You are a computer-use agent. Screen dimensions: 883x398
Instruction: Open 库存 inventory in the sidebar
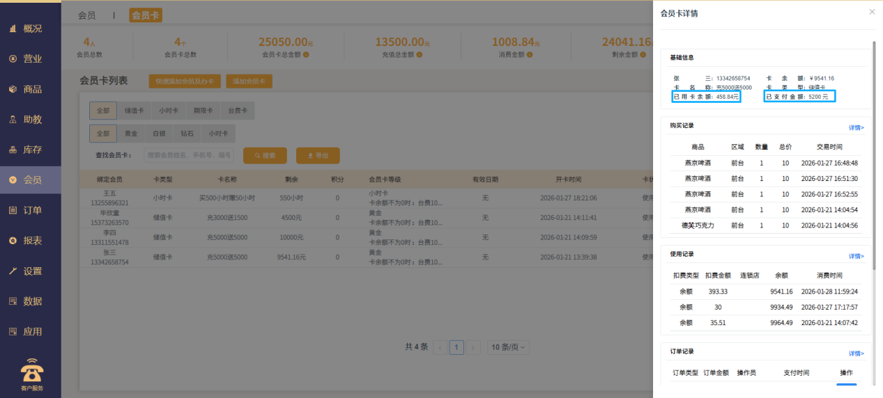(31, 150)
